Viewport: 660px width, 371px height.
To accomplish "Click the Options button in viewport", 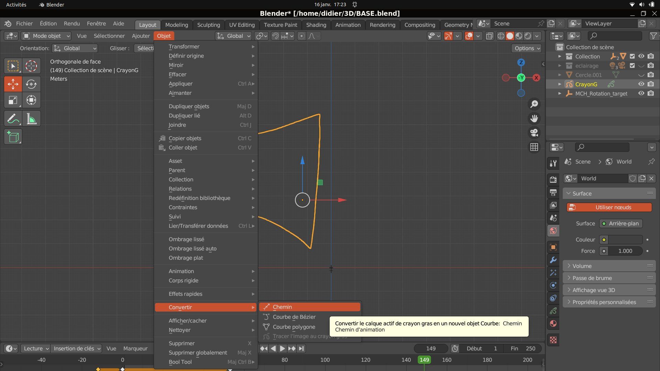I will [527, 48].
